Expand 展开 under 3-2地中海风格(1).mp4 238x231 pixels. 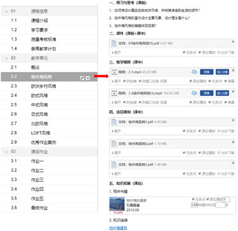(116, 102)
